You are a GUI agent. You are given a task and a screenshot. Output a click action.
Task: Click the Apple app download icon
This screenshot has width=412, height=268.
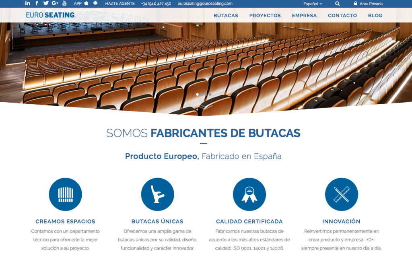click(86, 4)
